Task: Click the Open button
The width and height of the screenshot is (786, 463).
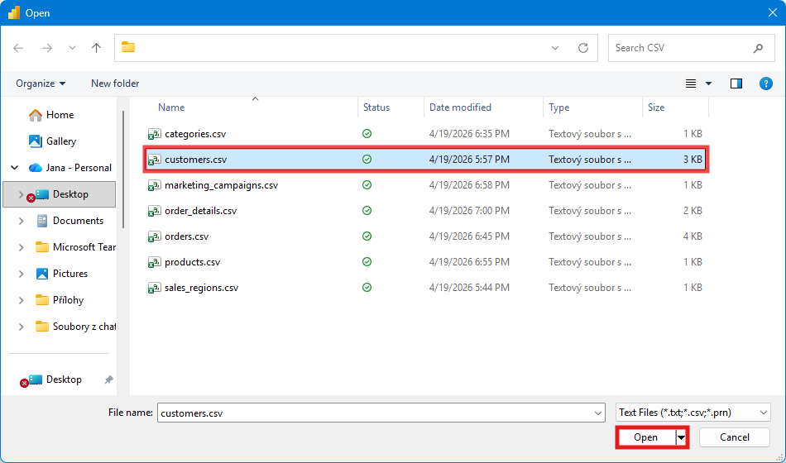Action: click(645, 437)
